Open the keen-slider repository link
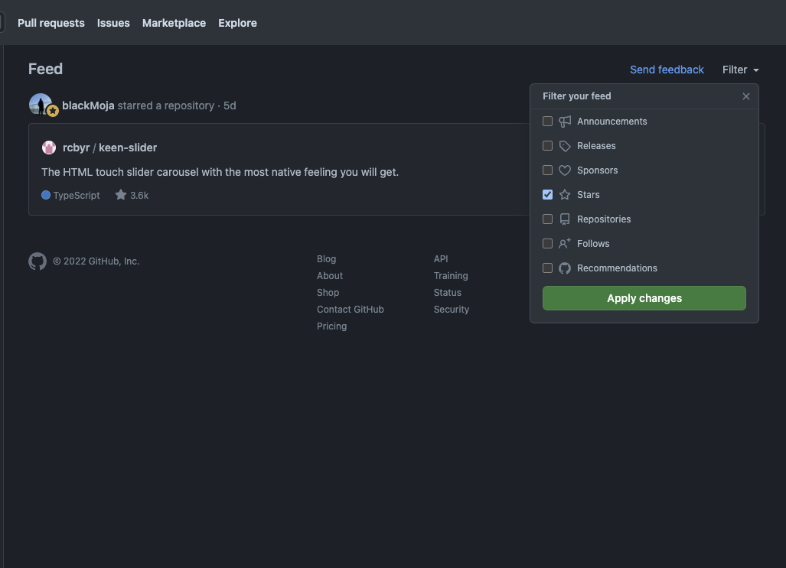The image size is (786, 568). [x=128, y=148]
